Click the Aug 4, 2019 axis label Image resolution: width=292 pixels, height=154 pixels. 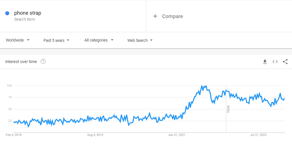pyautogui.click(x=95, y=135)
